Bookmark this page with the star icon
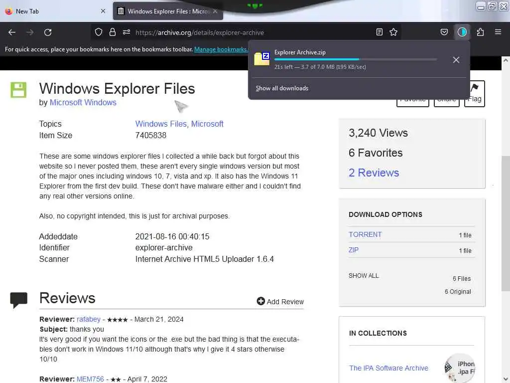 point(393,32)
